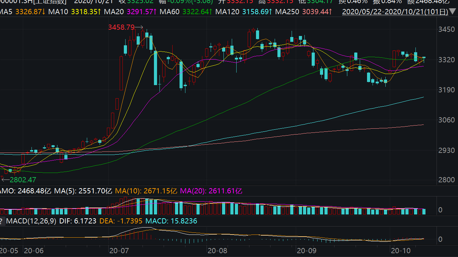Click the MACD(12,26,9) indicator title

[31, 221]
